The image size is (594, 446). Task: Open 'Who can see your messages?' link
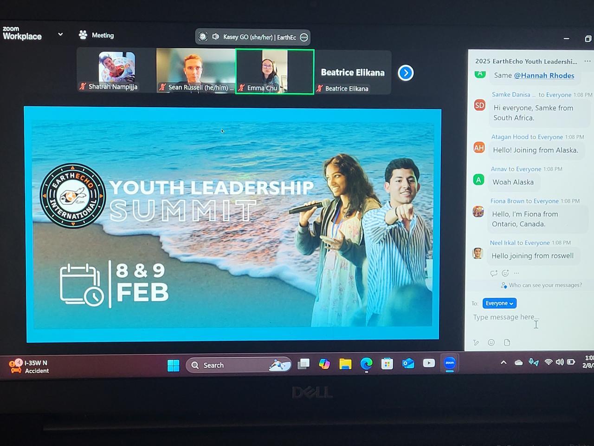point(541,285)
